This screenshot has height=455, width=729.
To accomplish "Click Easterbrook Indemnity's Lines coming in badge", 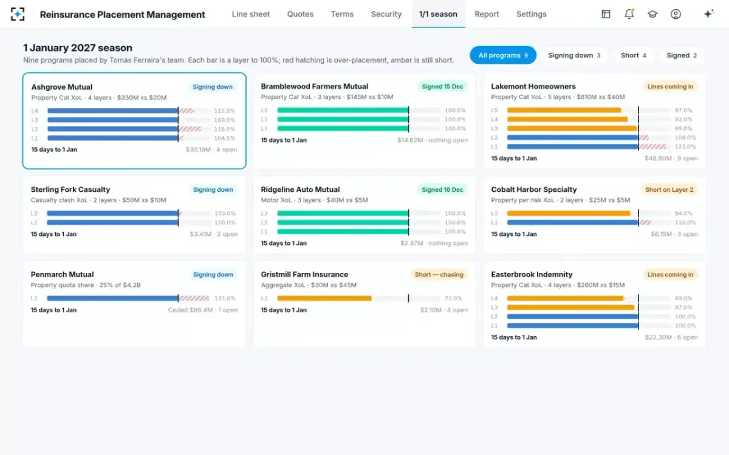I will [670, 274].
